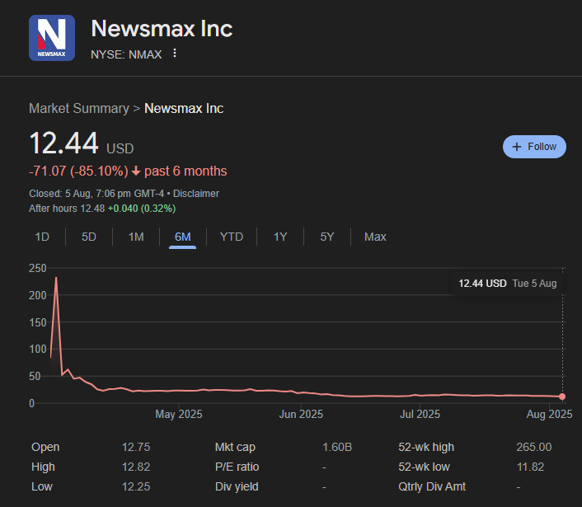
Task: Click the 12.44 USD Tue 5 Aug tooltip
Action: click(x=507, y=284)
